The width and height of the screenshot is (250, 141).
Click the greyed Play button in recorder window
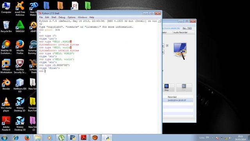tap(184, 87)
